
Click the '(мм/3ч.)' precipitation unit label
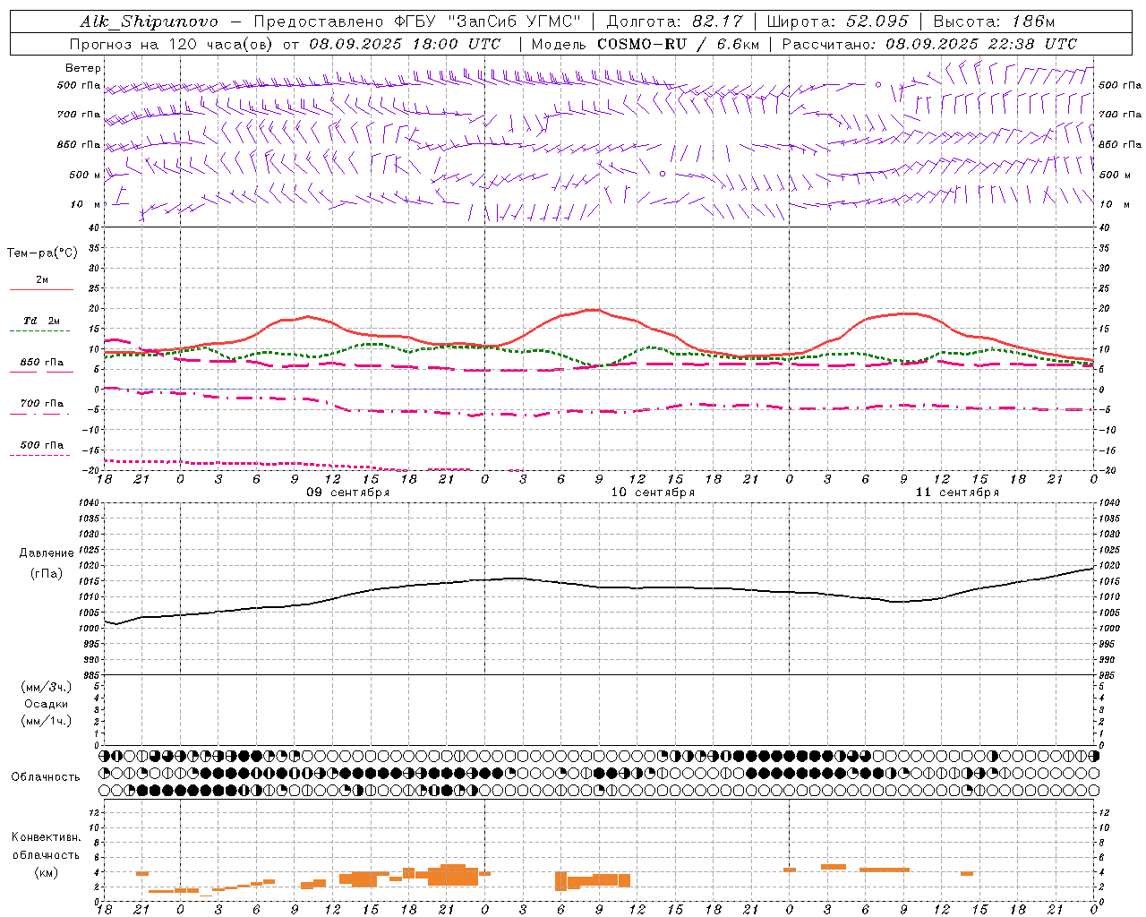click(x=47, y=687)
